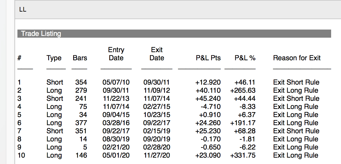The image size is (341, 164).
Task: Select the Exit Date column header
Action: point(157,54)
